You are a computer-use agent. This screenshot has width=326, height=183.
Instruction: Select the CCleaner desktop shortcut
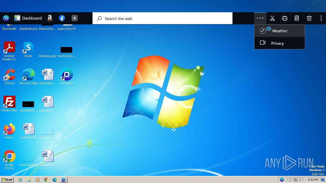pos(9,77)
